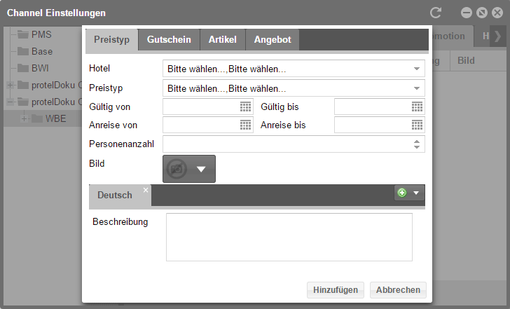Viewport: 510px width, 309px height.
Task: Close the Deutsch language tab
Action: click(x=146, y=190)
